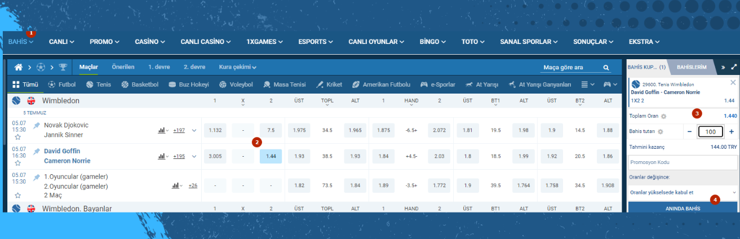
Task: Open +197 more markets for Djokovic
Action: 179,130
